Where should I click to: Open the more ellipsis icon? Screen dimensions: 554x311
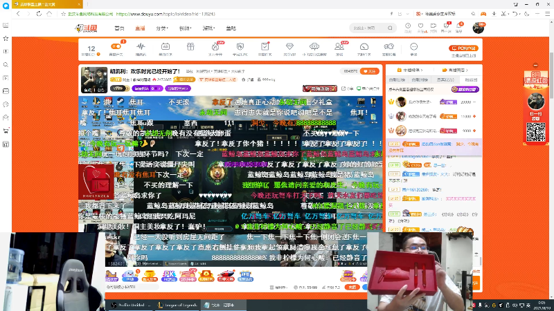[x=413, y=46]
